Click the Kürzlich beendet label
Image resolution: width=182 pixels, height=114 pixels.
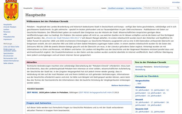(35, 89)
